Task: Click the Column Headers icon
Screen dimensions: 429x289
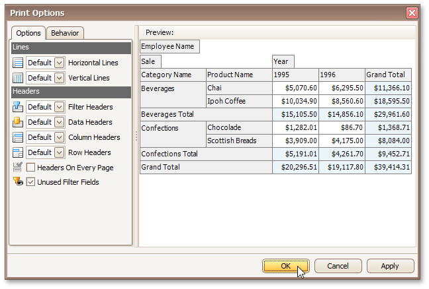Action: click(x=18, y=137)
